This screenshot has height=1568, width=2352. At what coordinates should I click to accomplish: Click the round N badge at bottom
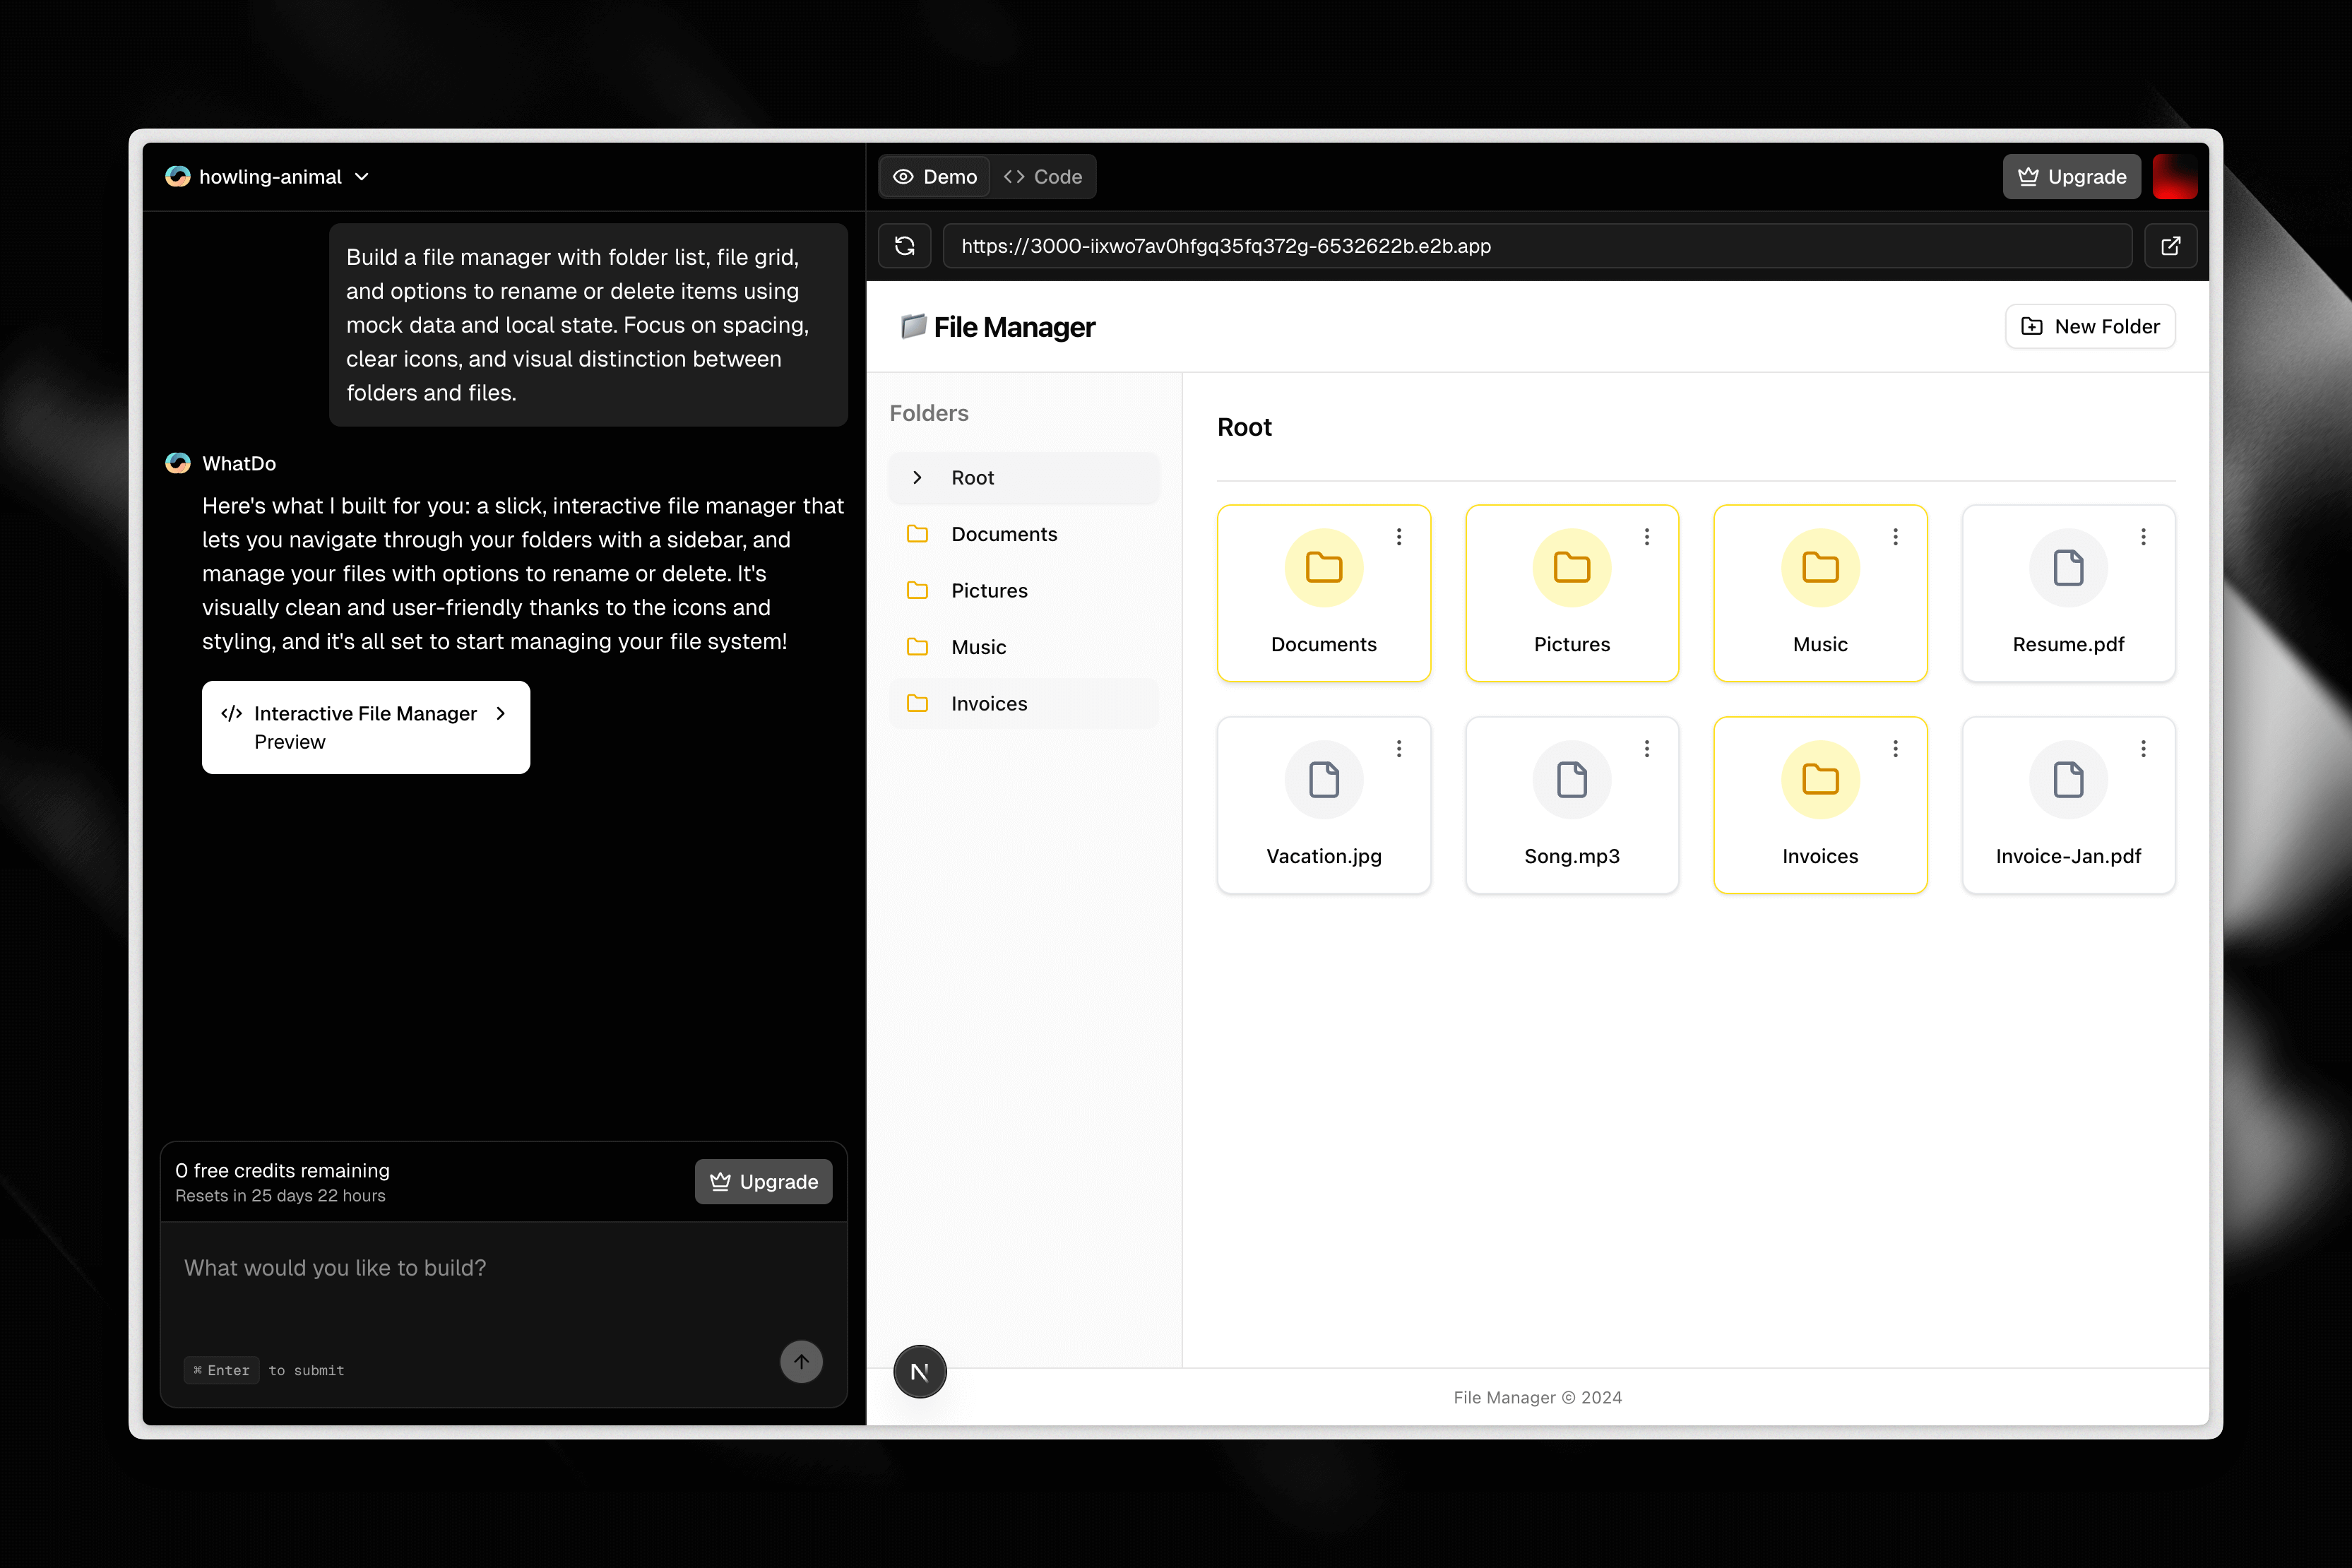click(920, 1372)
